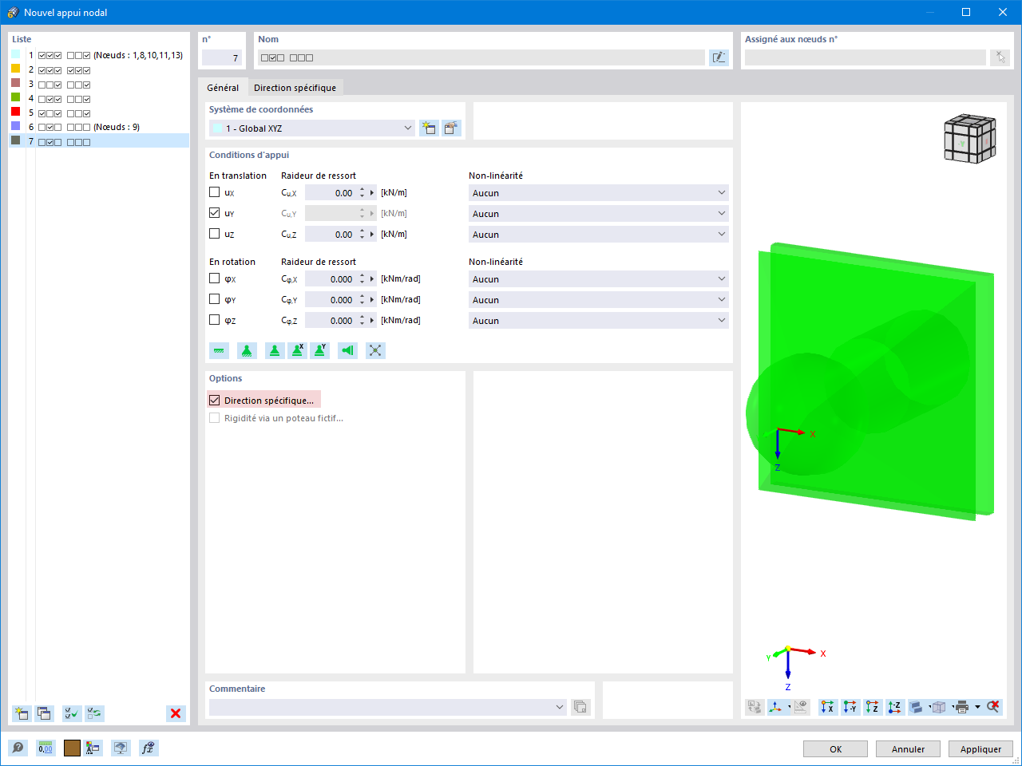Click the navigation cube in preview
Screen dimensions: 1022x766
pyautogui.click(x=969, y=139)
